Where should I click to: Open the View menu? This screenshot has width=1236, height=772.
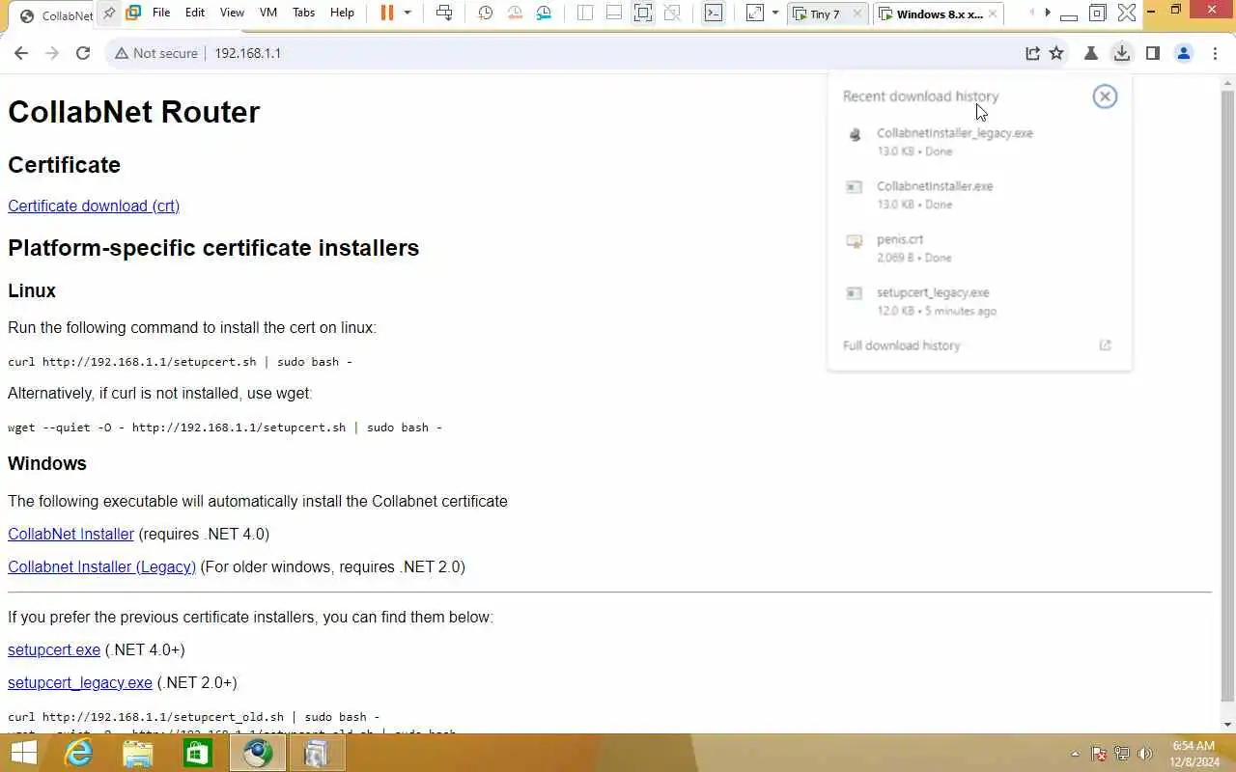pyautogui.click(x=232, y=13)
